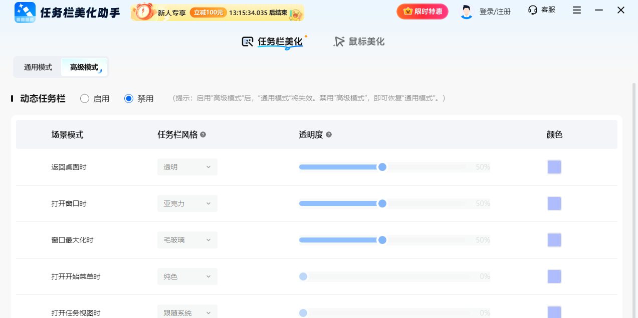The image size is (638, 318).
Task: Click the help icon beside 透明度
Action: [x=328, y=134]
